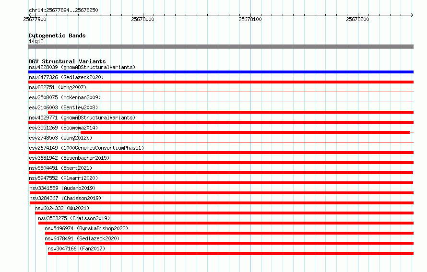
Task: Click nsv5604451 (Ebert2021) label
Action: click(60, 168)
